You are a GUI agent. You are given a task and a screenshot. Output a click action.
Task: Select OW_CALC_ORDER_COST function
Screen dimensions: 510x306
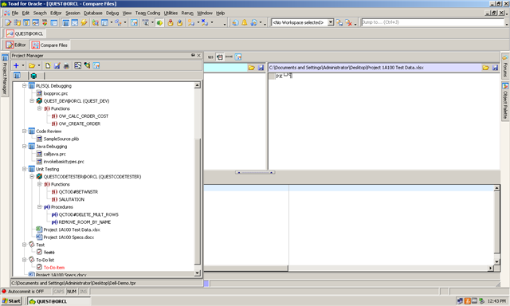click(x=83, y=116)
